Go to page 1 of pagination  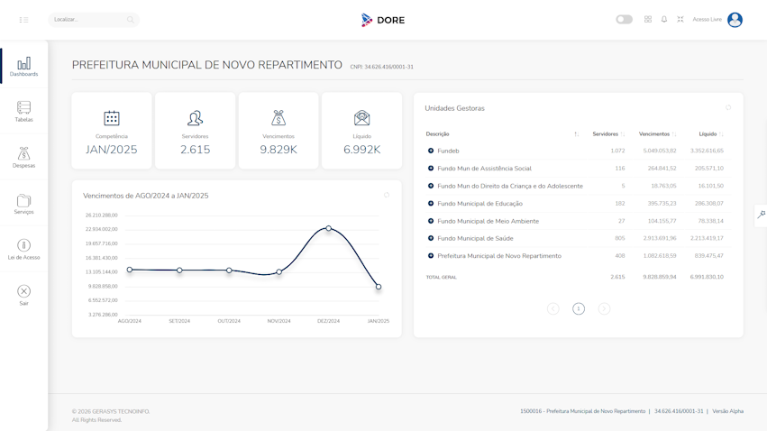tap(579, 308)
